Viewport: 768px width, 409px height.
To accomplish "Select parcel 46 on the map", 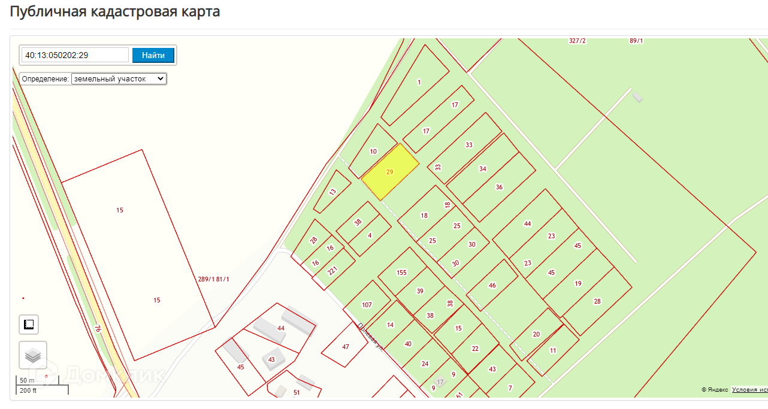I will (492, 285).
